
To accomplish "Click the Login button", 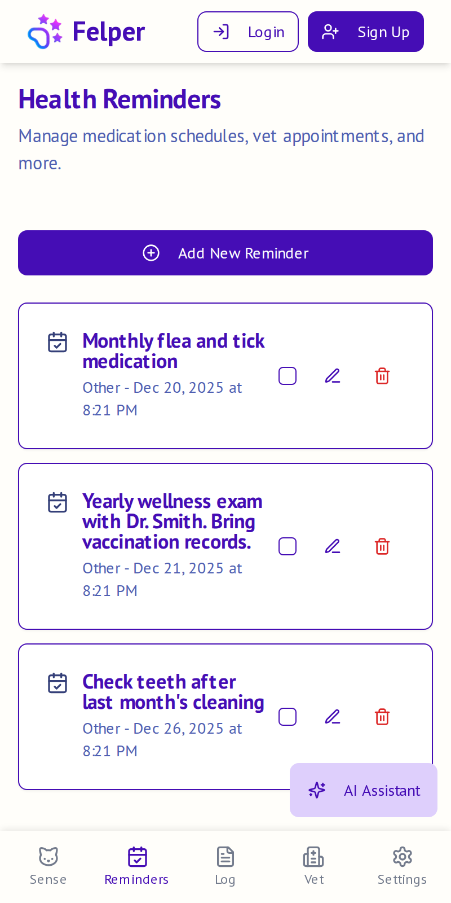I will tap(248, 32).
